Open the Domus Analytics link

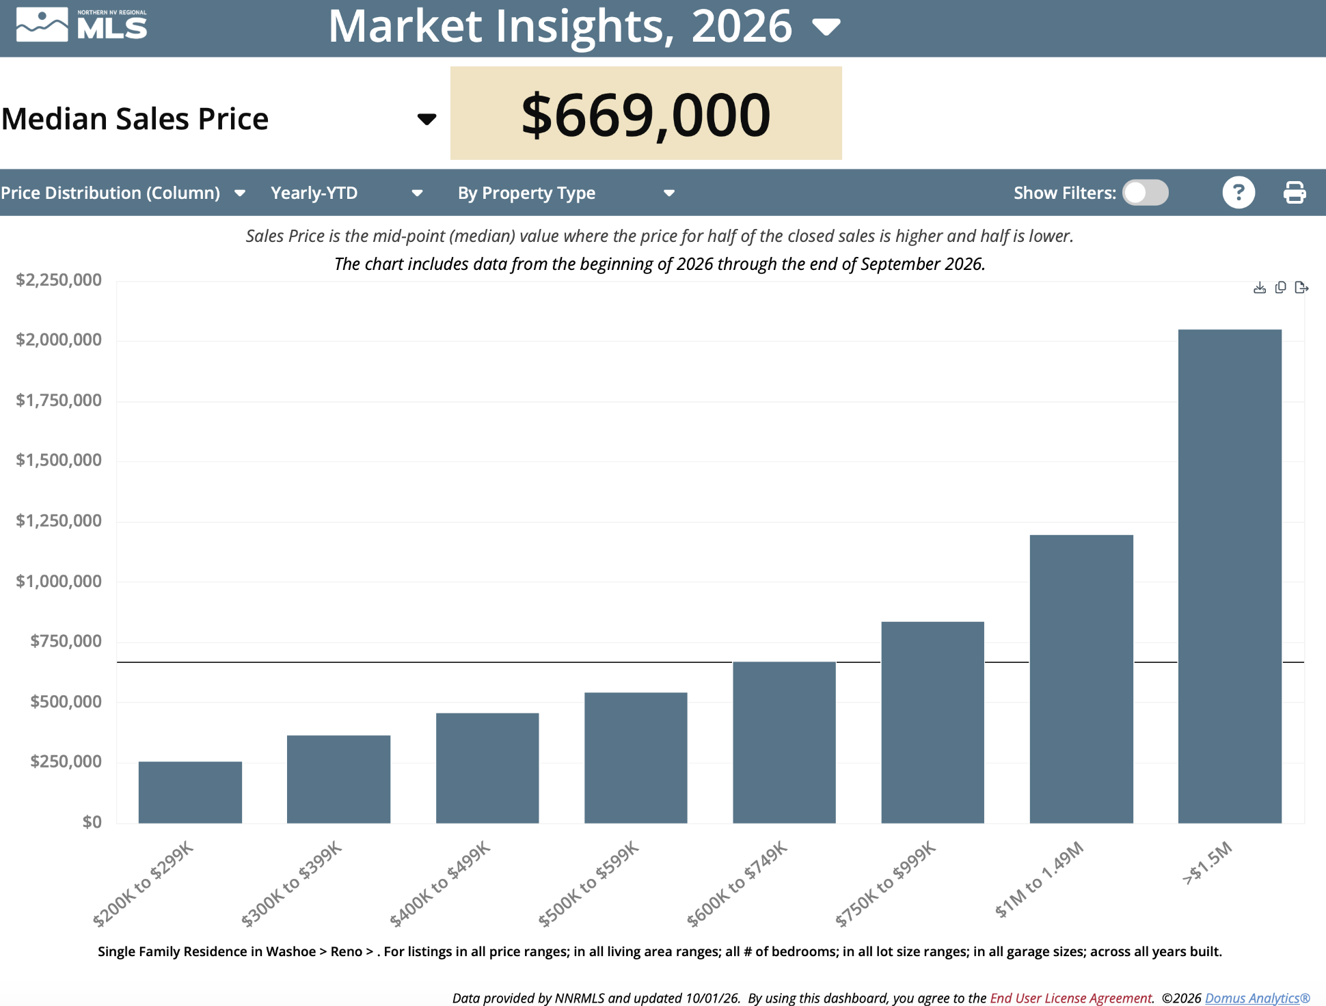click(1258, 998)
